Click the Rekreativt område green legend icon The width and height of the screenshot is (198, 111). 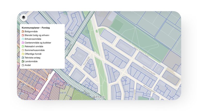point(23,47)
